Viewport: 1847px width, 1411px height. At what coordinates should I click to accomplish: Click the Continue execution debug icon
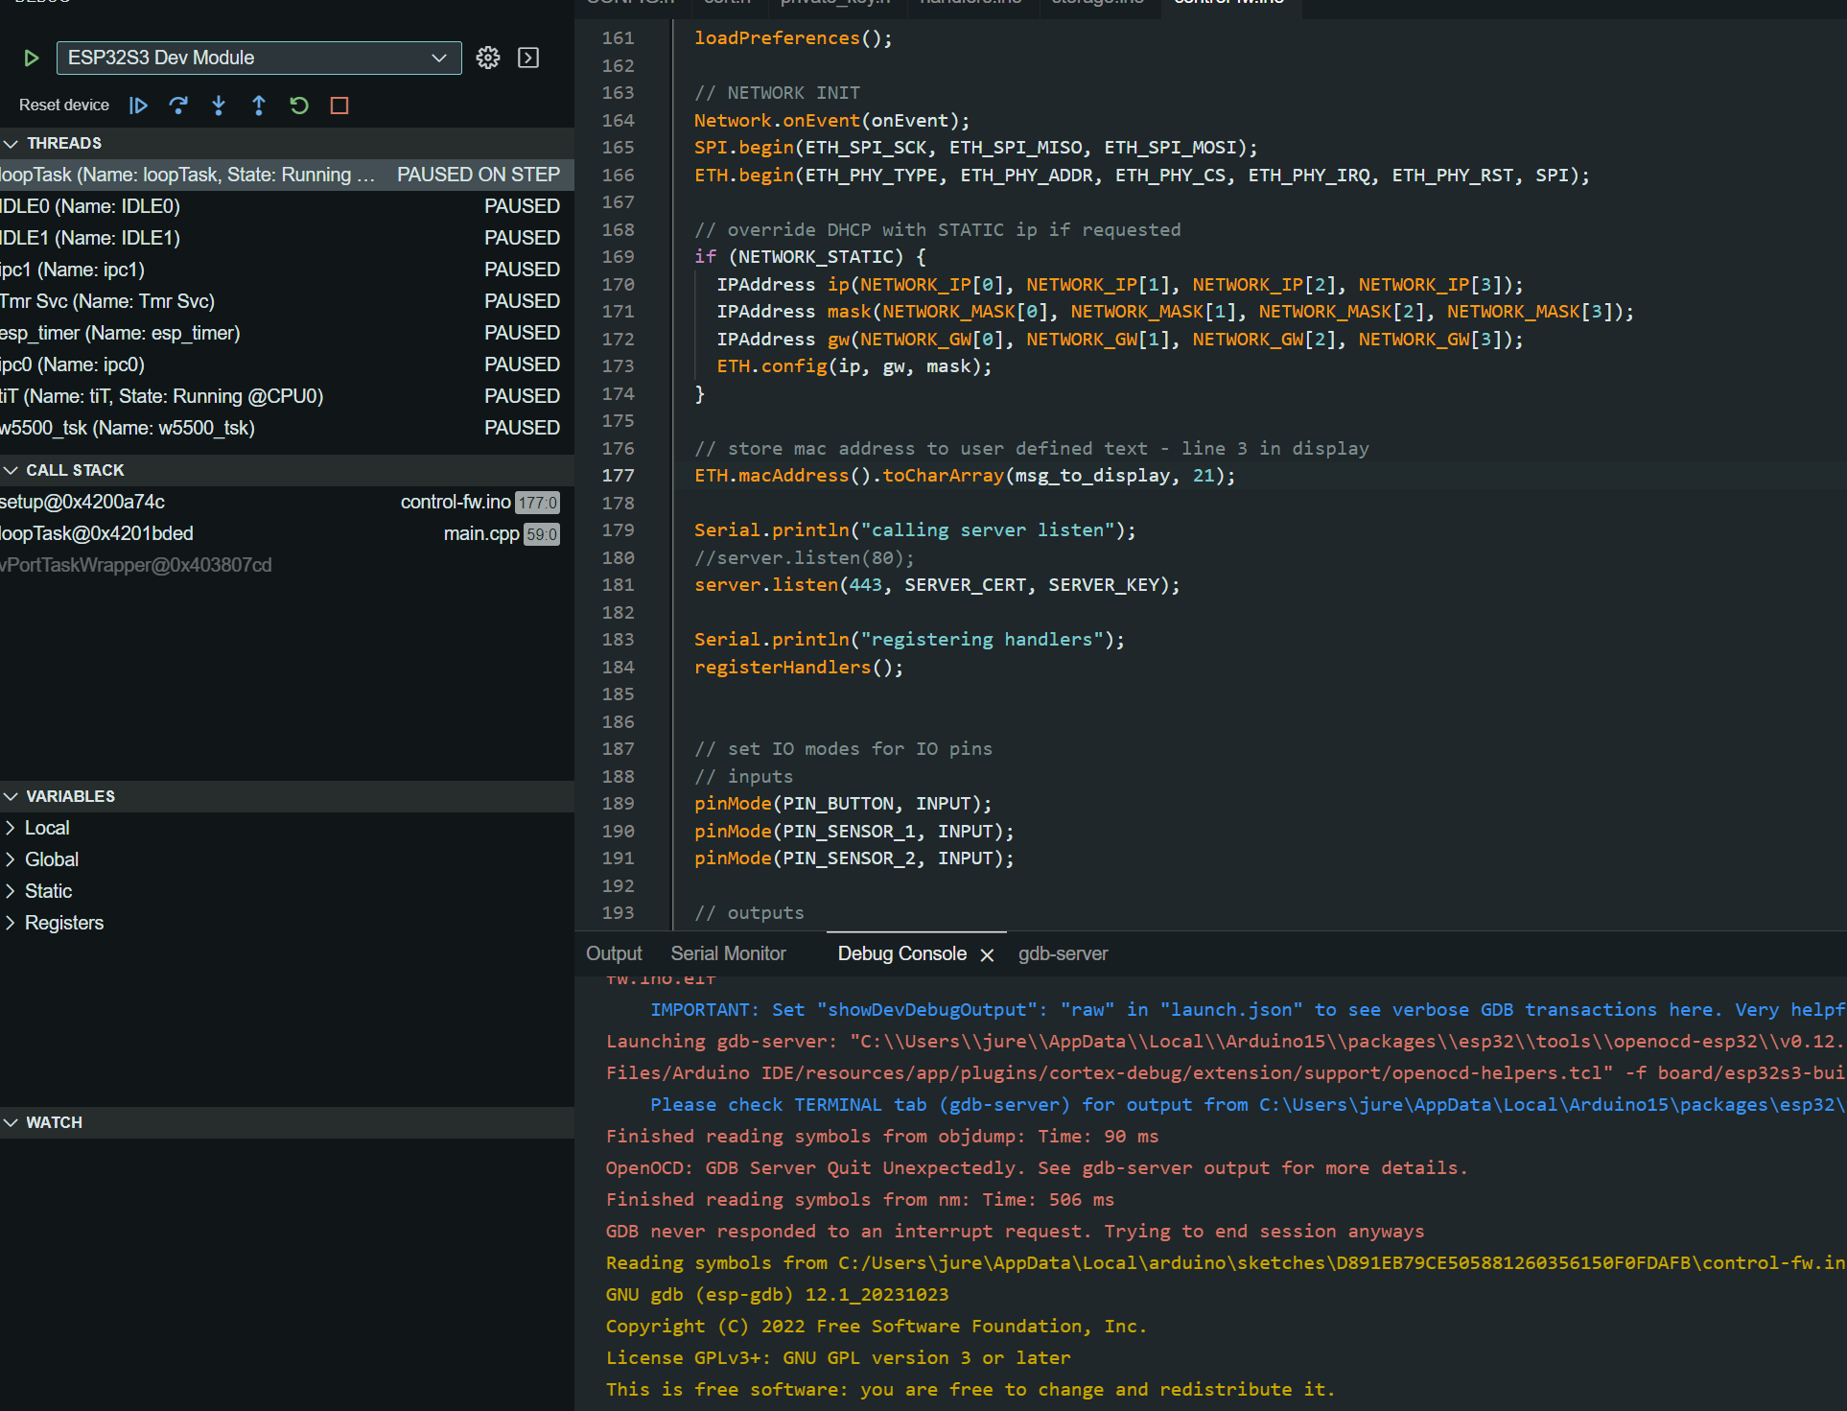point(138,106)
